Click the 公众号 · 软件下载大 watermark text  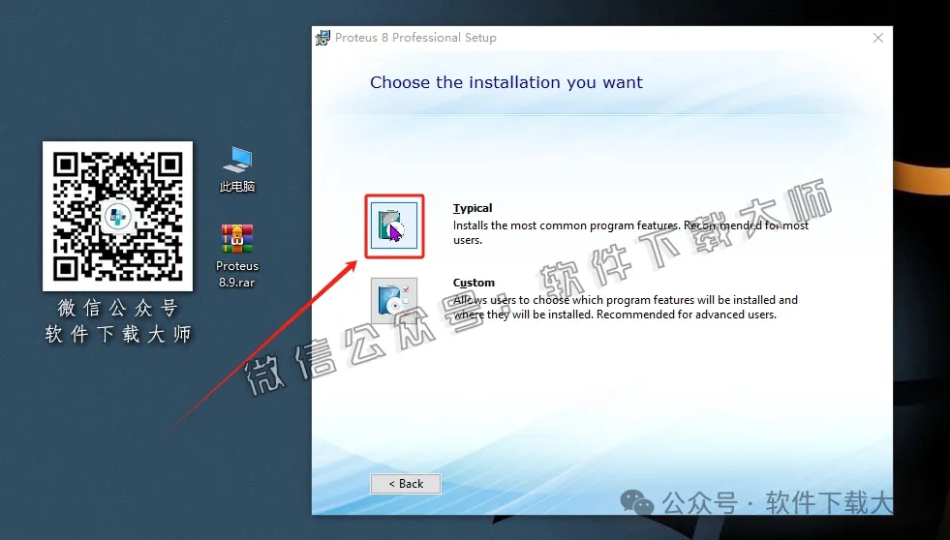pyautogui.click(x=775, y=503)
